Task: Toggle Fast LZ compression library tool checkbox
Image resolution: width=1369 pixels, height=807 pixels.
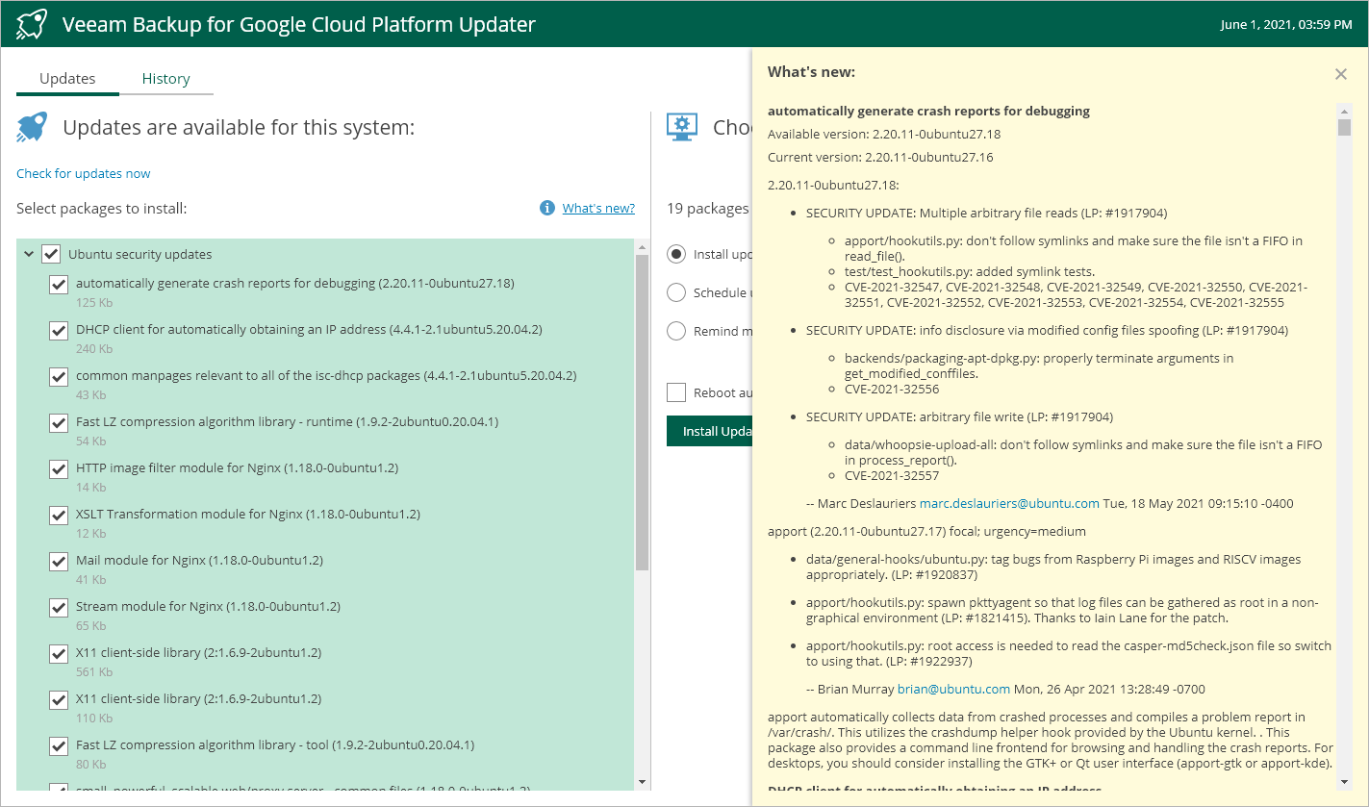Action: coord(59,745)
